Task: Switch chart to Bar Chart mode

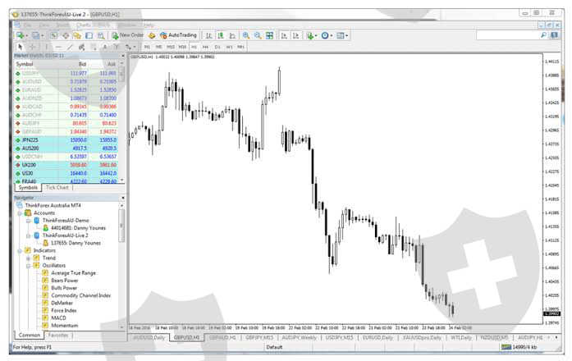Action: (x=208, y=35)
